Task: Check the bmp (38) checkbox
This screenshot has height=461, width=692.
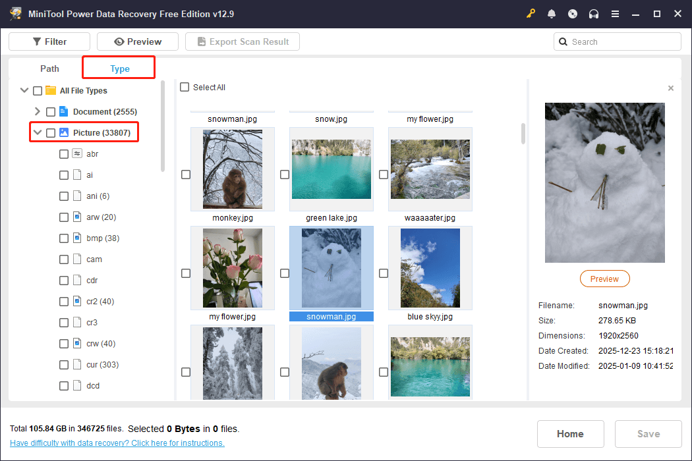Action: click(64, 238)
